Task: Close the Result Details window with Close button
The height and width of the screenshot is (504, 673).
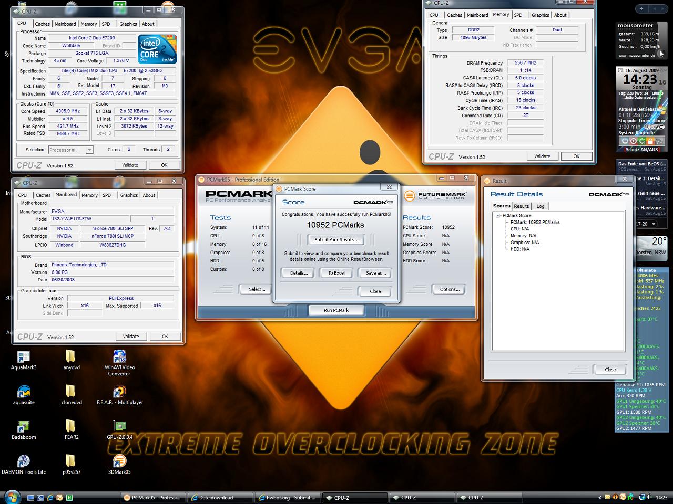Action: tap(610, 370)
